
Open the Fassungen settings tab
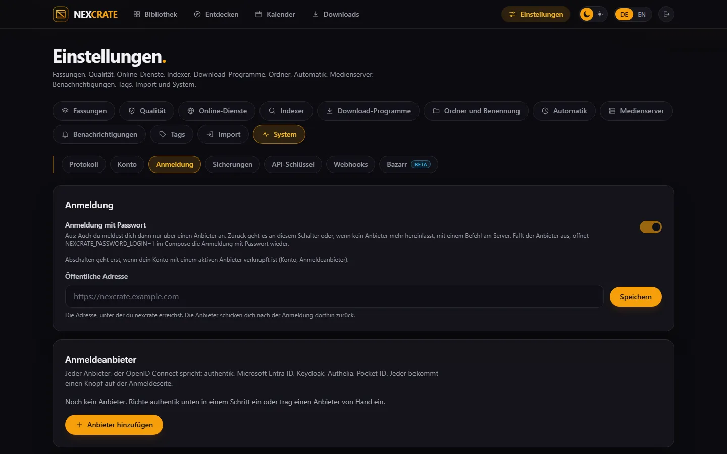pyautogui.click(x=84, y=111)
